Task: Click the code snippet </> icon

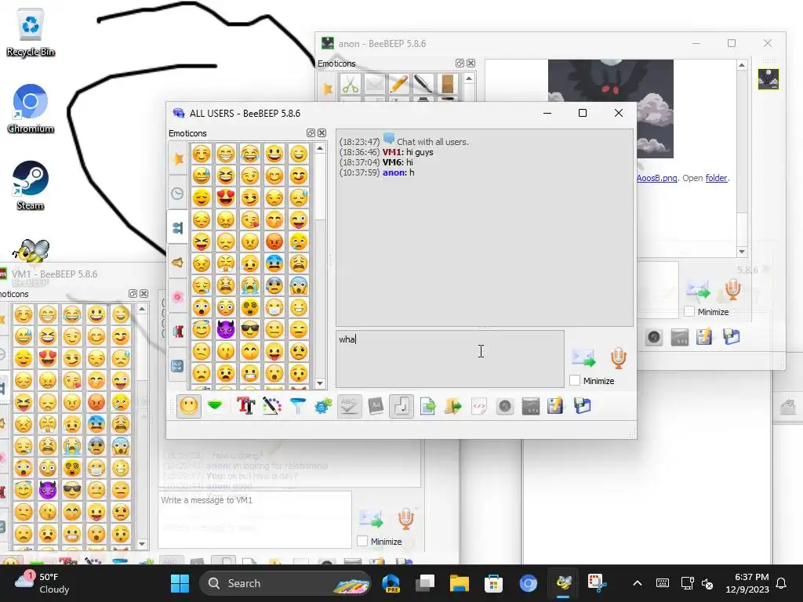Action: pyautogui.click(x=479, y=406)
